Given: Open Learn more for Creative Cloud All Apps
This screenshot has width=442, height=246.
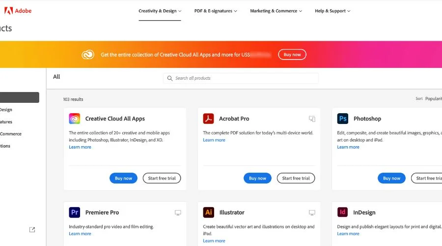Looking at the screenshot, I should click(x=80, y=147).
